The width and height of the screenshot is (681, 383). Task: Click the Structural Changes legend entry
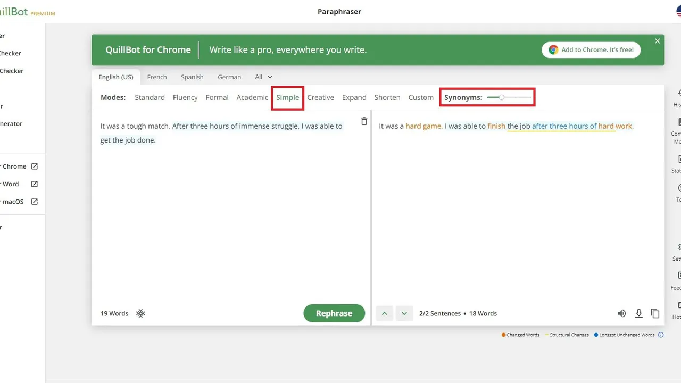pos(567,335)
